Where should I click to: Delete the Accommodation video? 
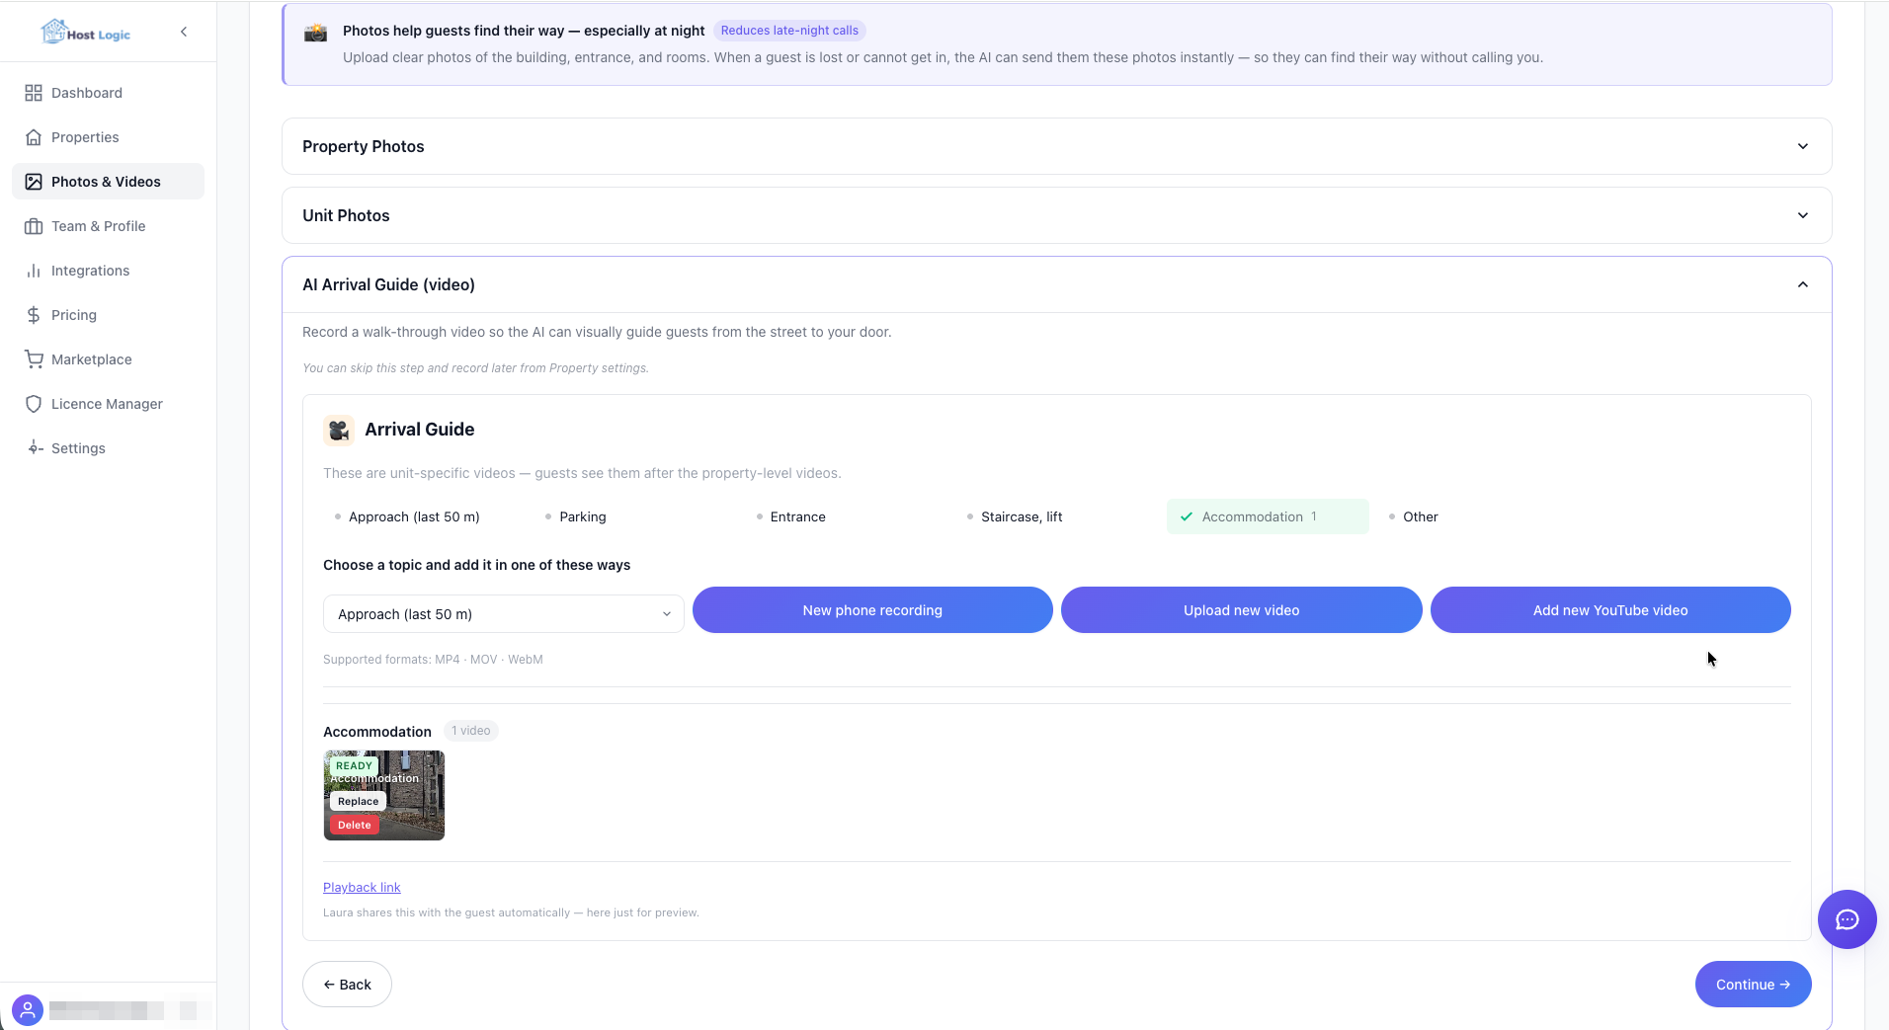pyautogui.click(x=355, y=826)
